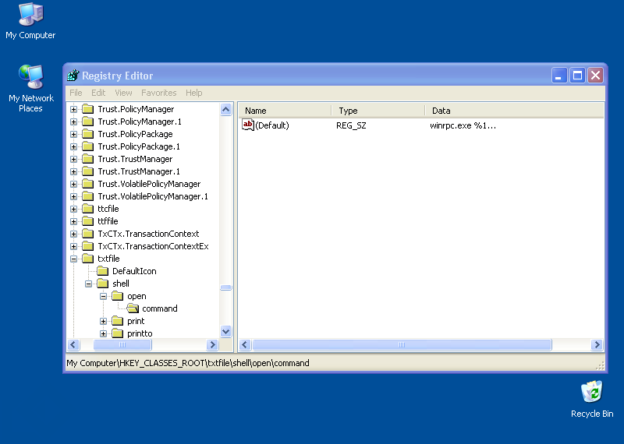Sort values by Type column header
The image size is (624, 444).
coord(378,111)
